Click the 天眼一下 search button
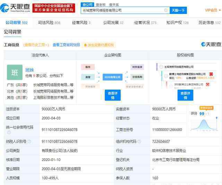222x185 pixels. [x=178, y=10]
